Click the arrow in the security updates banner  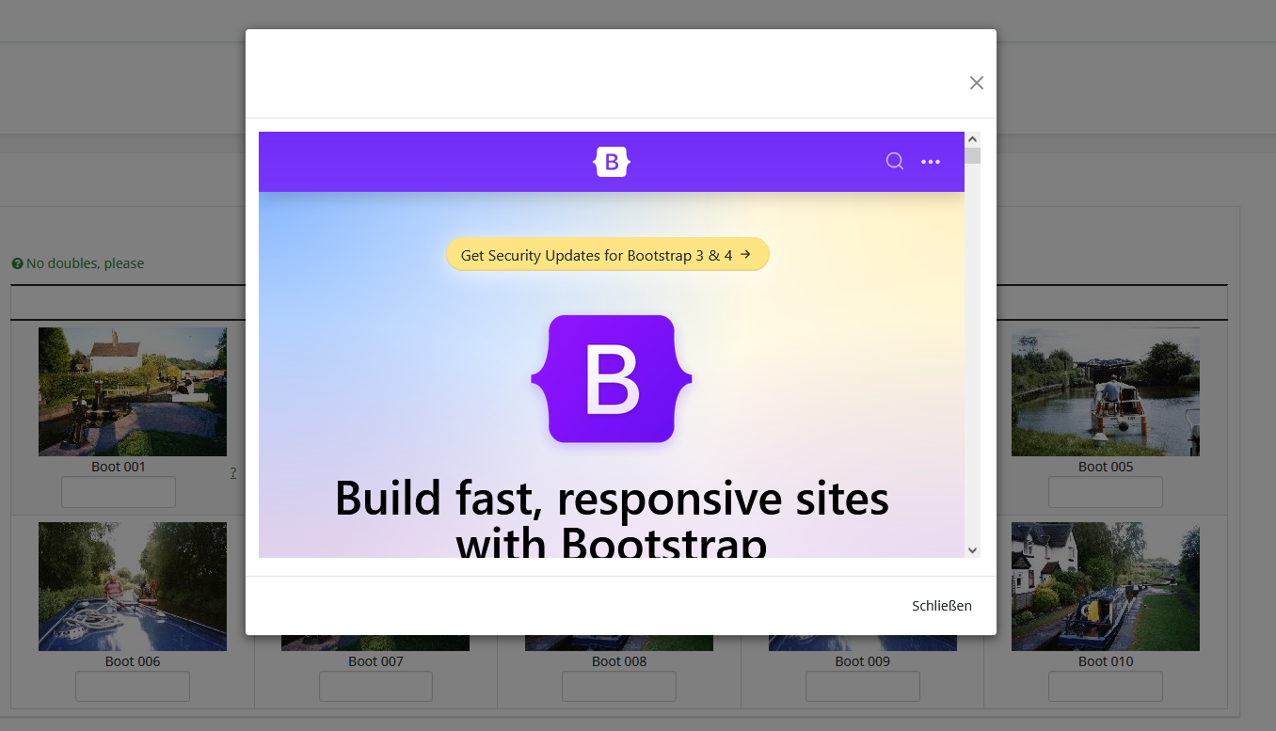tap(745, 254)
